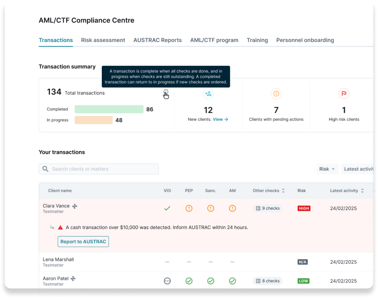Click Clara Vance's PEP warning icon
The height and width of the screenshot is (298, 378).
(189, 208)
